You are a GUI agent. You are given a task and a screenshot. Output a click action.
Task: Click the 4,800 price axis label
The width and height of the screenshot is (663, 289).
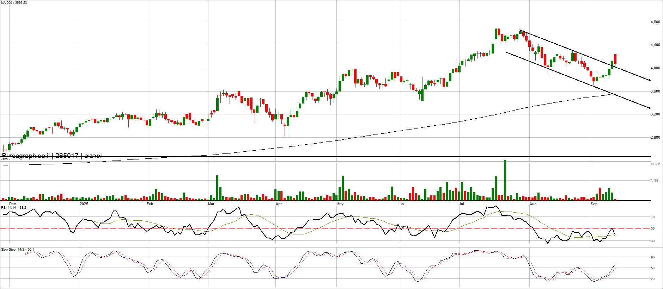[x=655, y=22]
